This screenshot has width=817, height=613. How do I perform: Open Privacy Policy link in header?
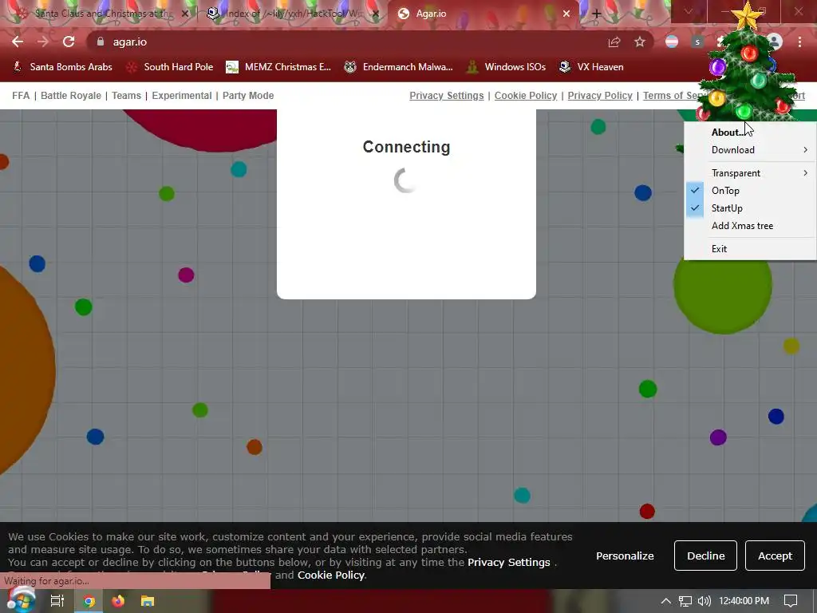pos(600,96)
